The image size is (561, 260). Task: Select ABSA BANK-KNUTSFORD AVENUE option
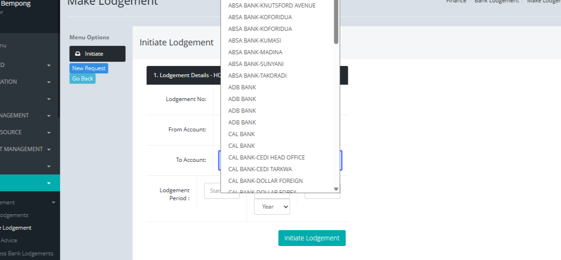272,6
